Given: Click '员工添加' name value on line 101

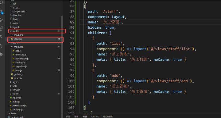Looking at the screenshot, I should pos(120,86).
